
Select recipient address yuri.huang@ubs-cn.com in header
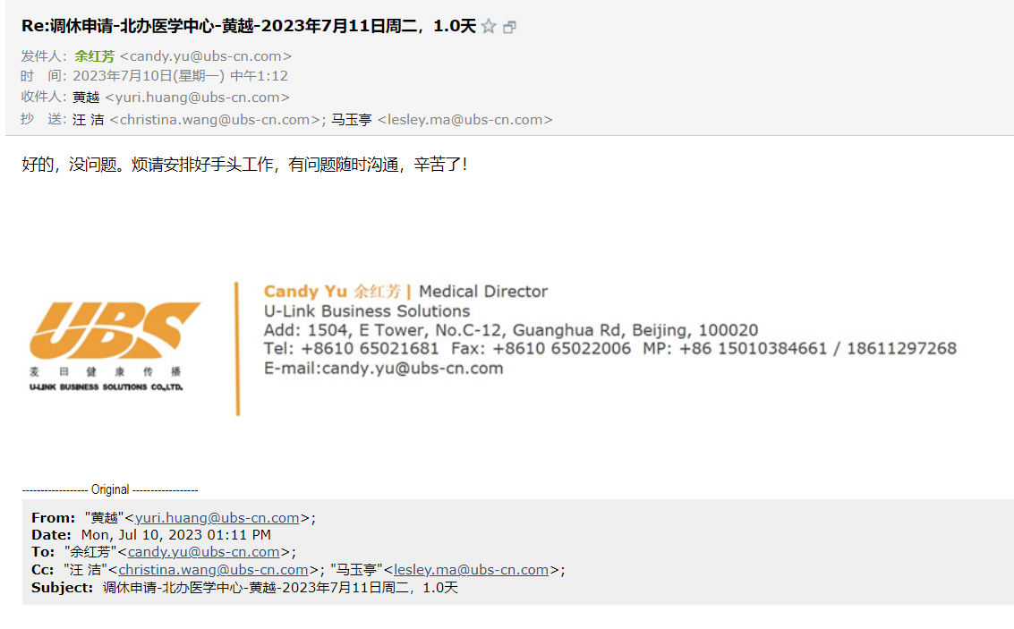click(197, 98)
